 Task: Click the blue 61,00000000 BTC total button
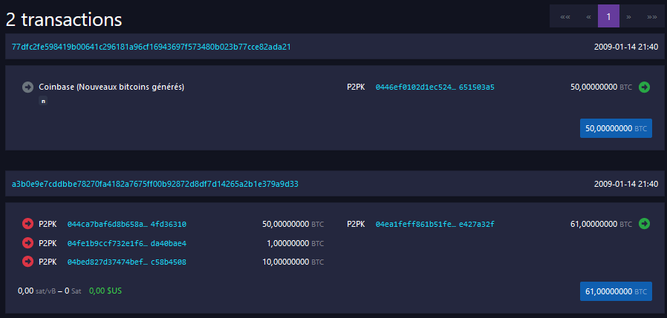(x=616, y=291)
